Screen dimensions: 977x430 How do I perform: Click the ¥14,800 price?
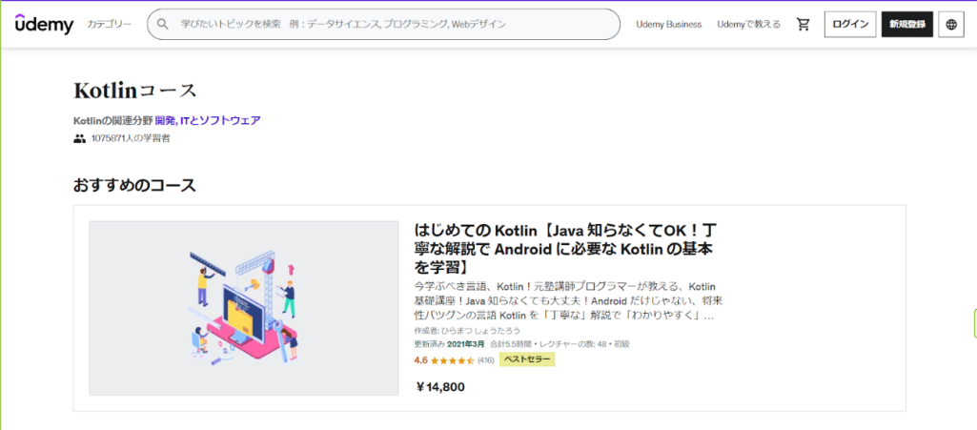click(440, 387)
